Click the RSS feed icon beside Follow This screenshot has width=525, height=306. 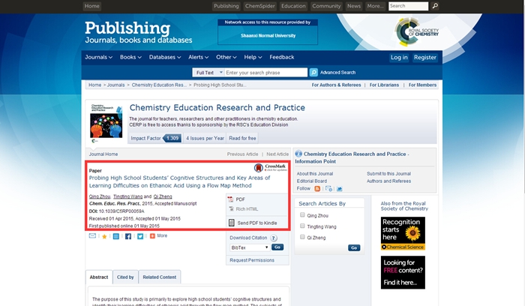317,189
